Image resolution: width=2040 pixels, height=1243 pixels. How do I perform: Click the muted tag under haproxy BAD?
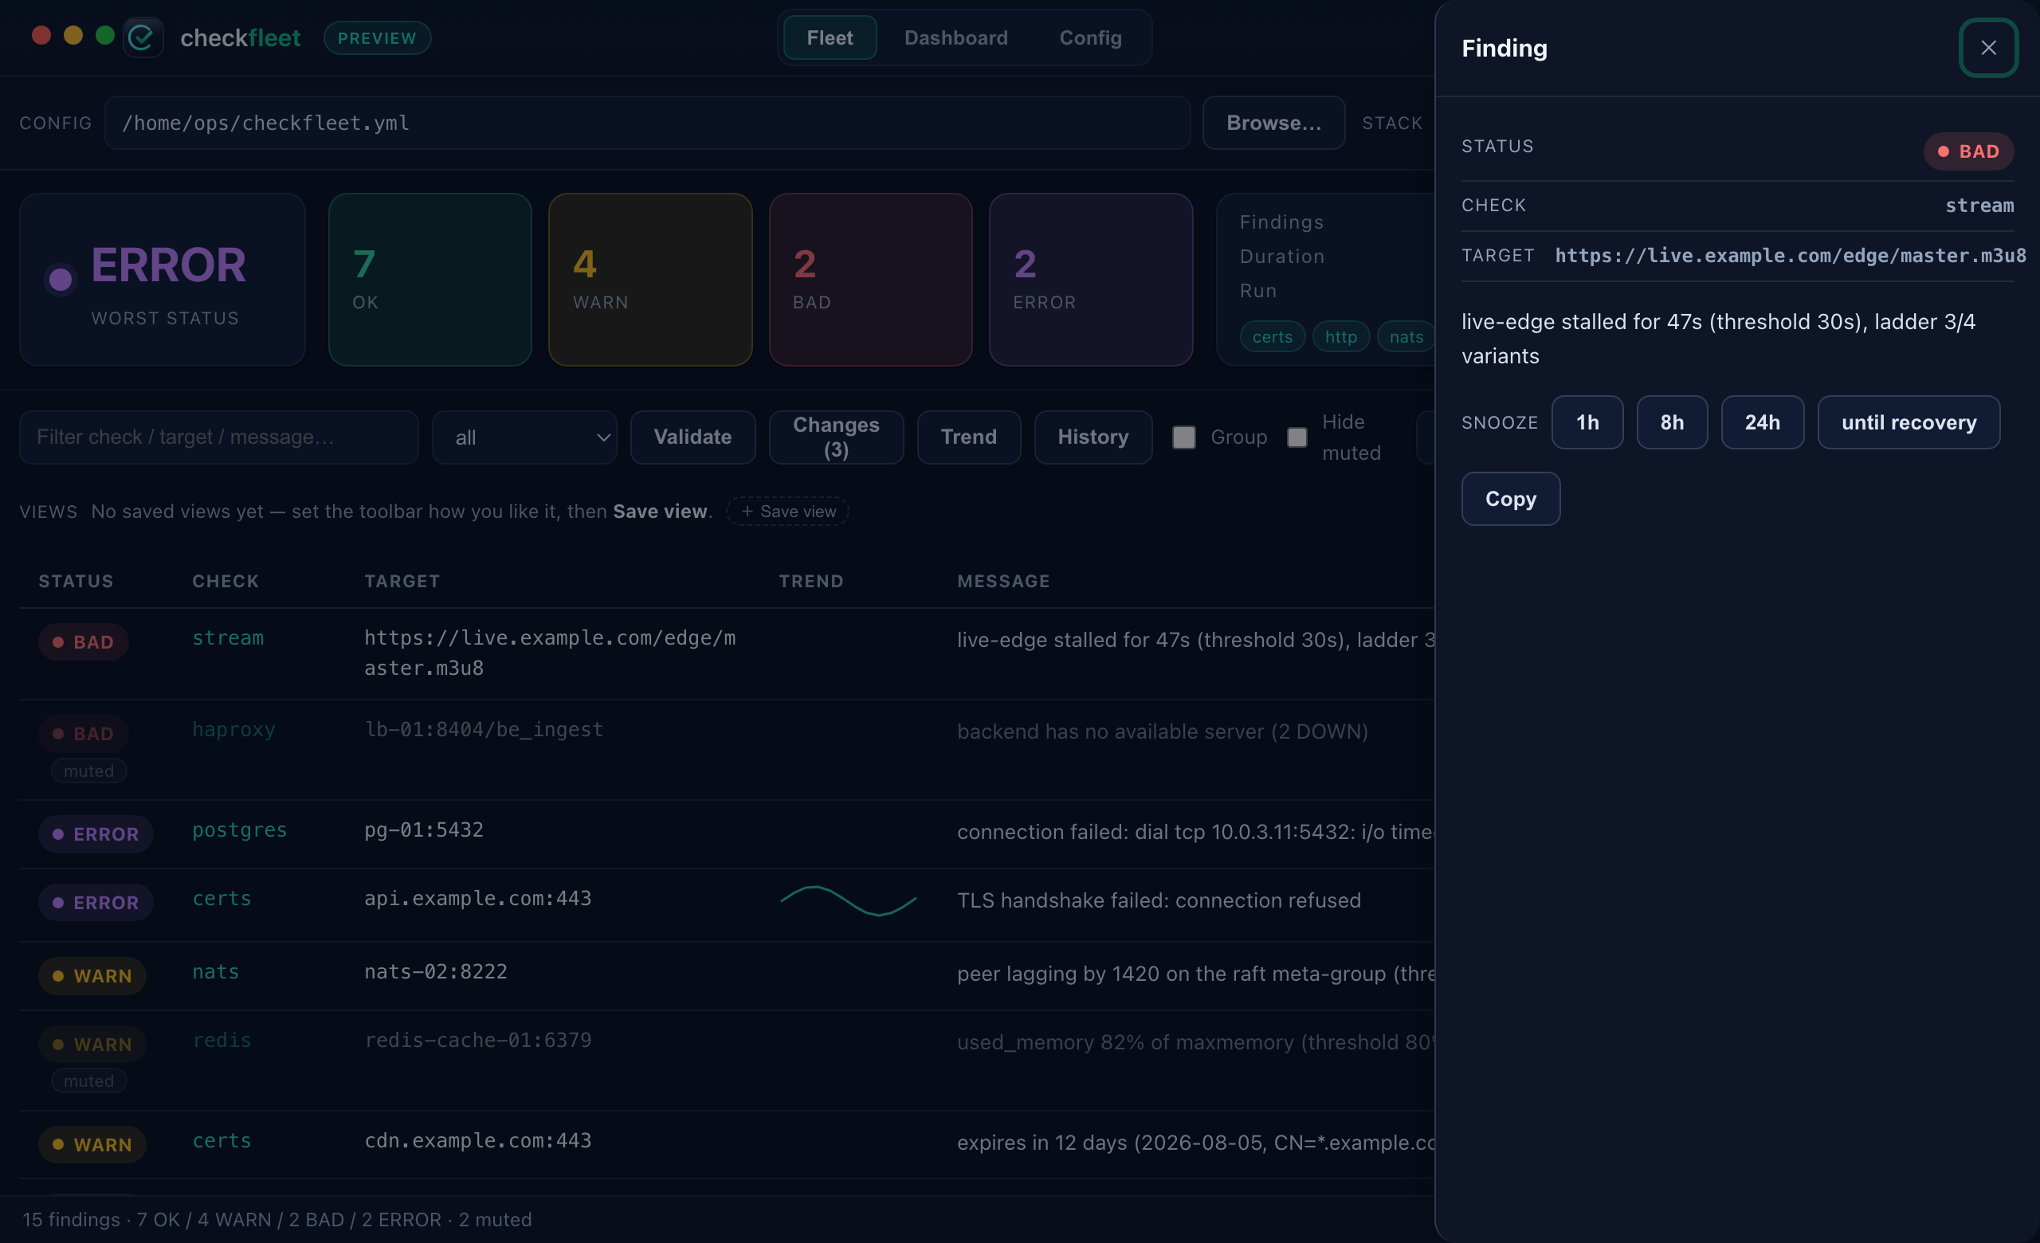88,771
